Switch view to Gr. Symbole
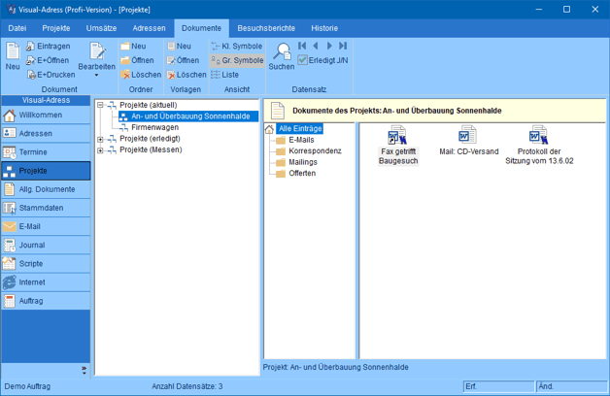 tap(237, 60)
